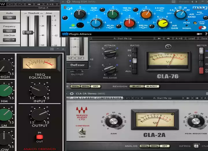The image size is (208, 151).
Task: Open Maag EQ4 help question mark
Action: [x=206, y=34]
